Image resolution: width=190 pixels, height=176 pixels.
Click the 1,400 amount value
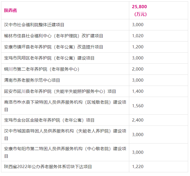tap(137, 91)
